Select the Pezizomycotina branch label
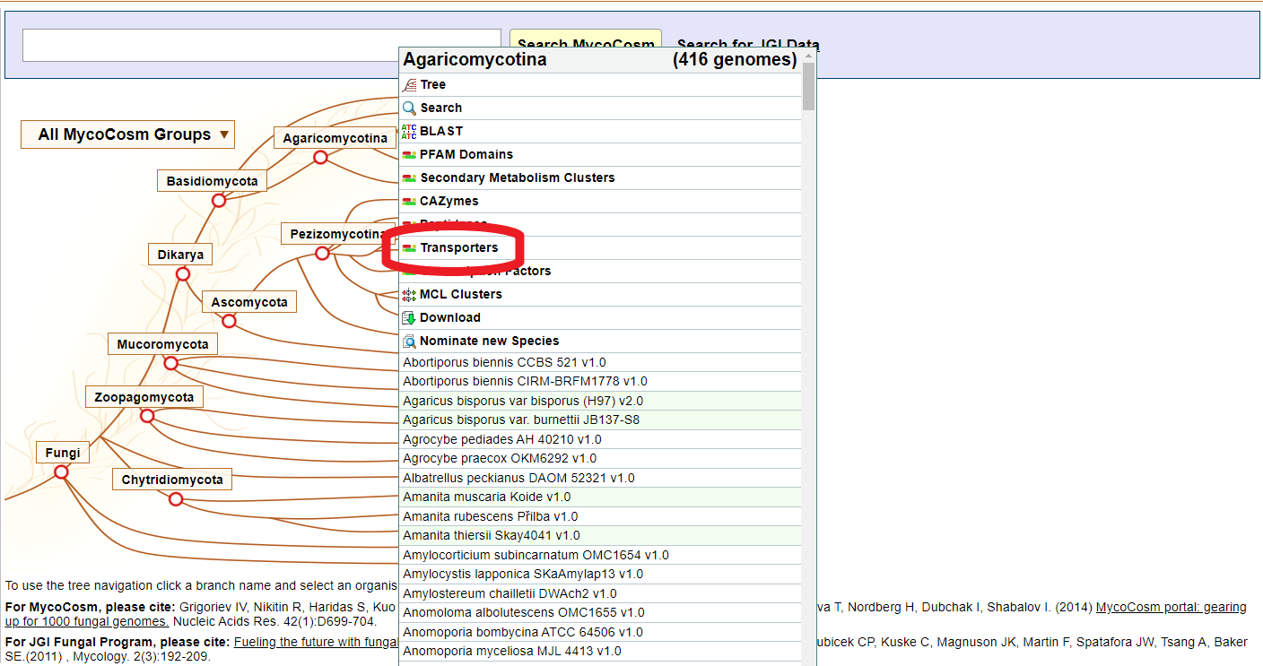Viewport: 1263px width, 666px height. coord(337,234)
